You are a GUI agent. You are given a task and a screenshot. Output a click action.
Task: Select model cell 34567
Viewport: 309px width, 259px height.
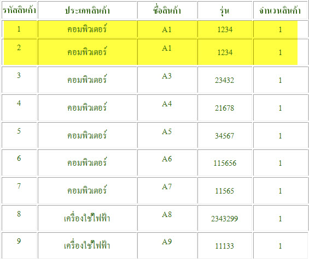pyautogui.click(x=225, y=135)
